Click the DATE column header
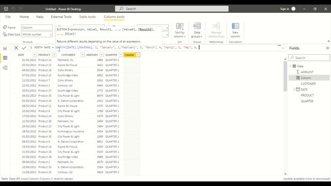331x186 pixels. tap(21, 55)
